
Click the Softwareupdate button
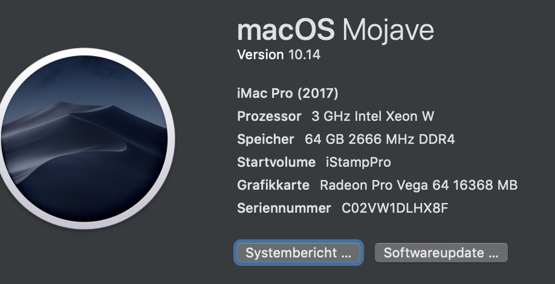pos(441,253)
